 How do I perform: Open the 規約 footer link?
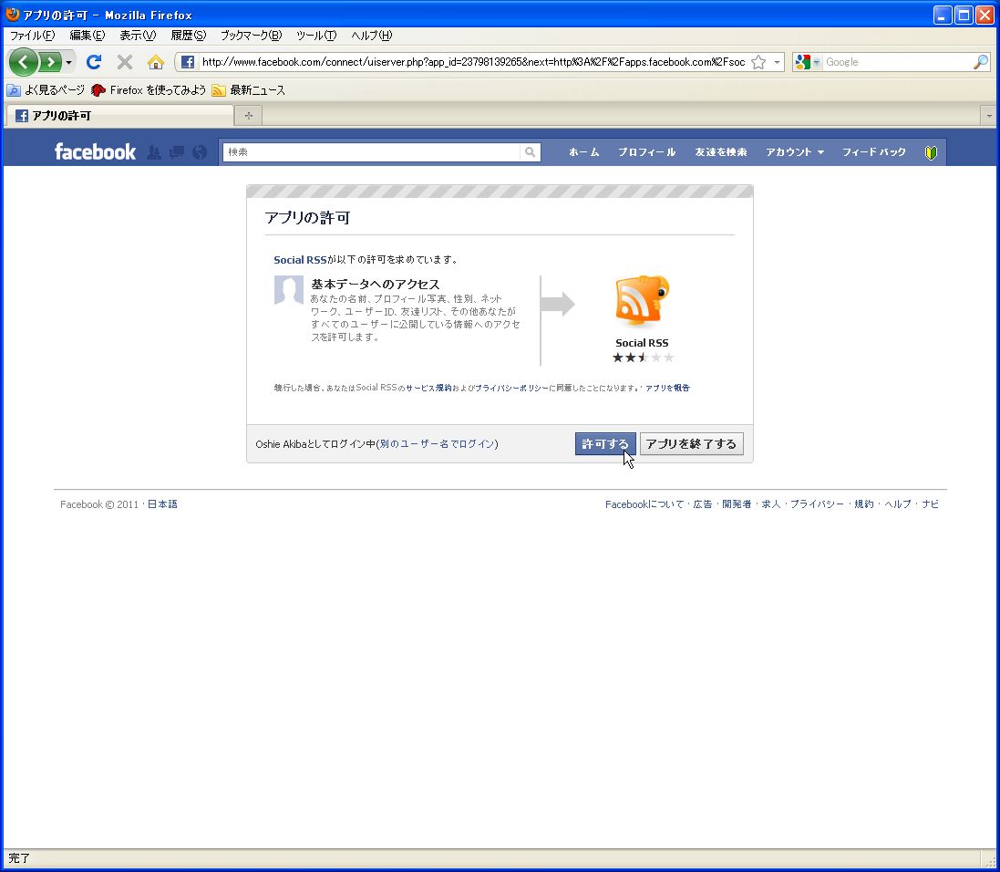(x=864, y=504)
